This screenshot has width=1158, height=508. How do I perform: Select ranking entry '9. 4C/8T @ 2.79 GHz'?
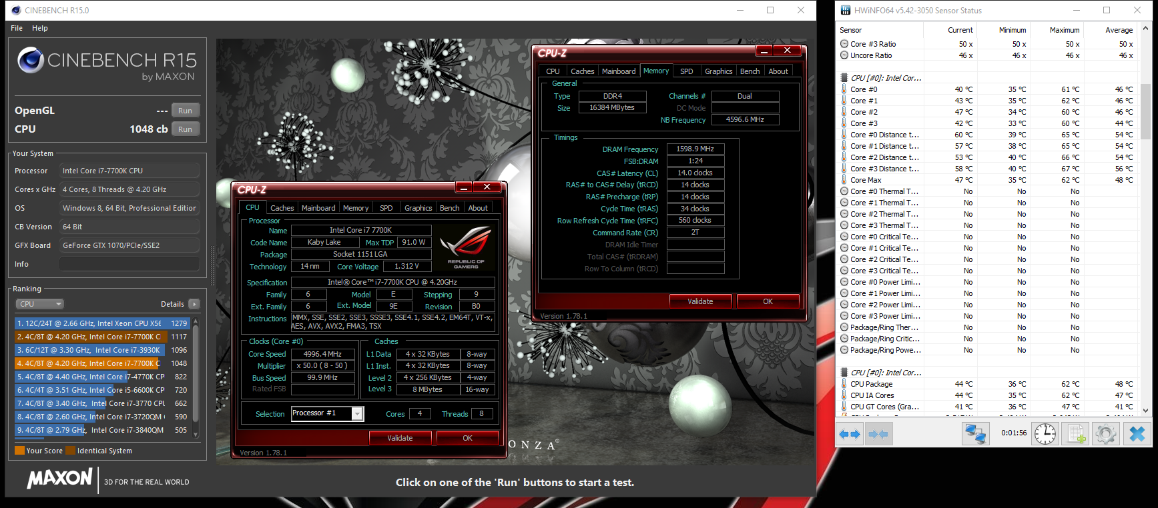[x=103, y=430]
